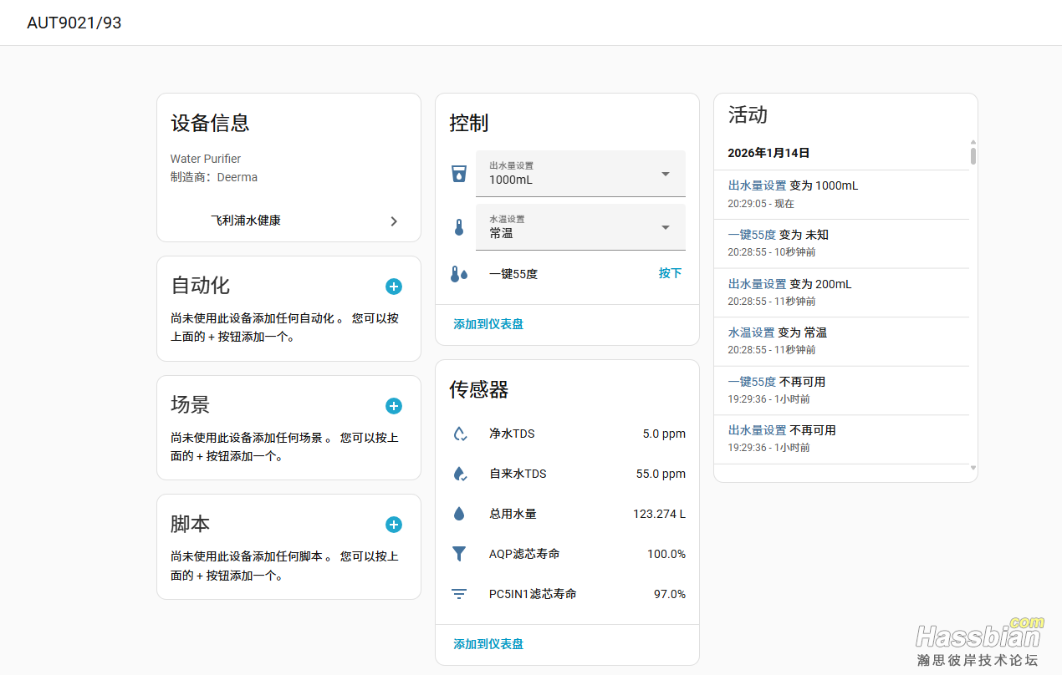Open the 净水TDS sensor row

tap(567, 434)
